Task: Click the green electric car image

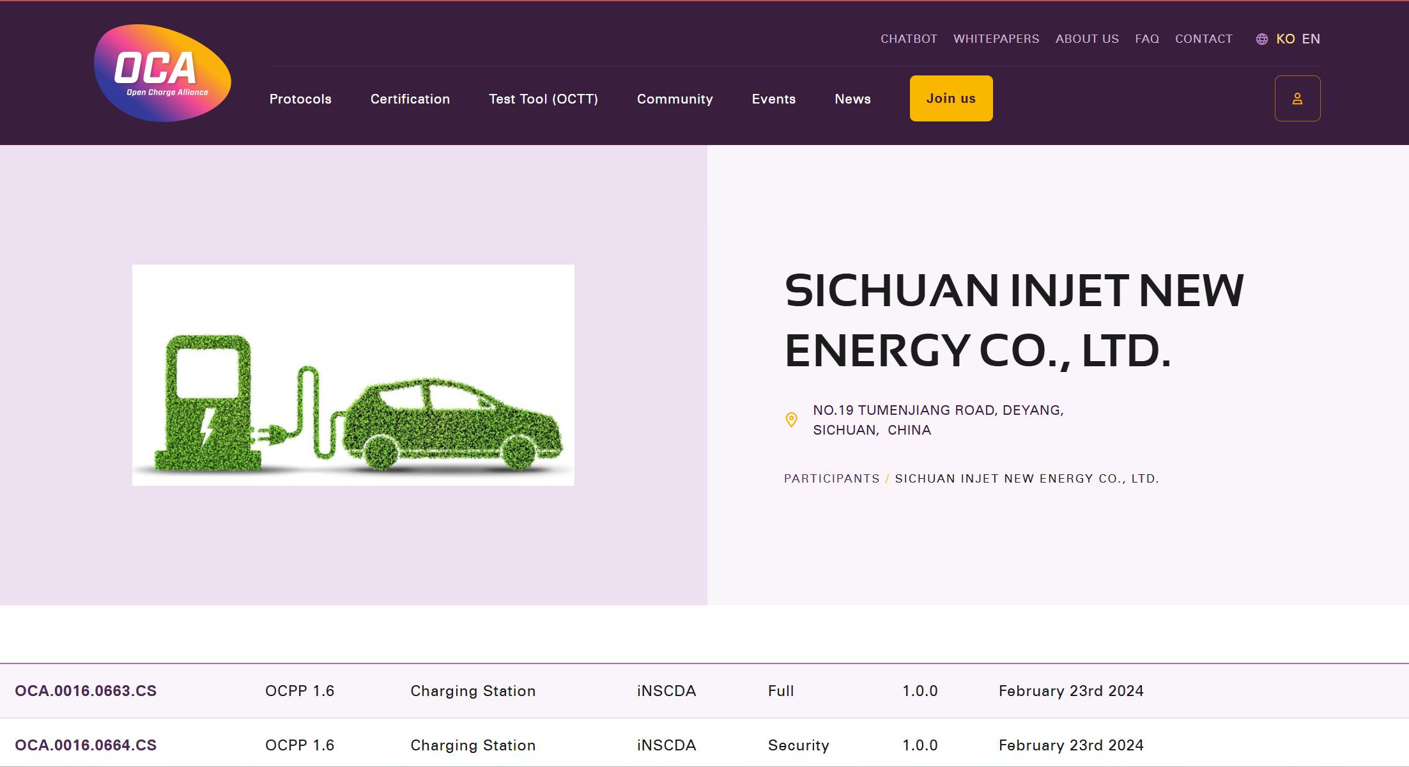Action: pyautogui.click(x=353, y=375)
